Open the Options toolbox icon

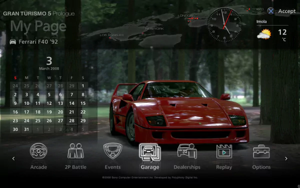tap(261, 151)
